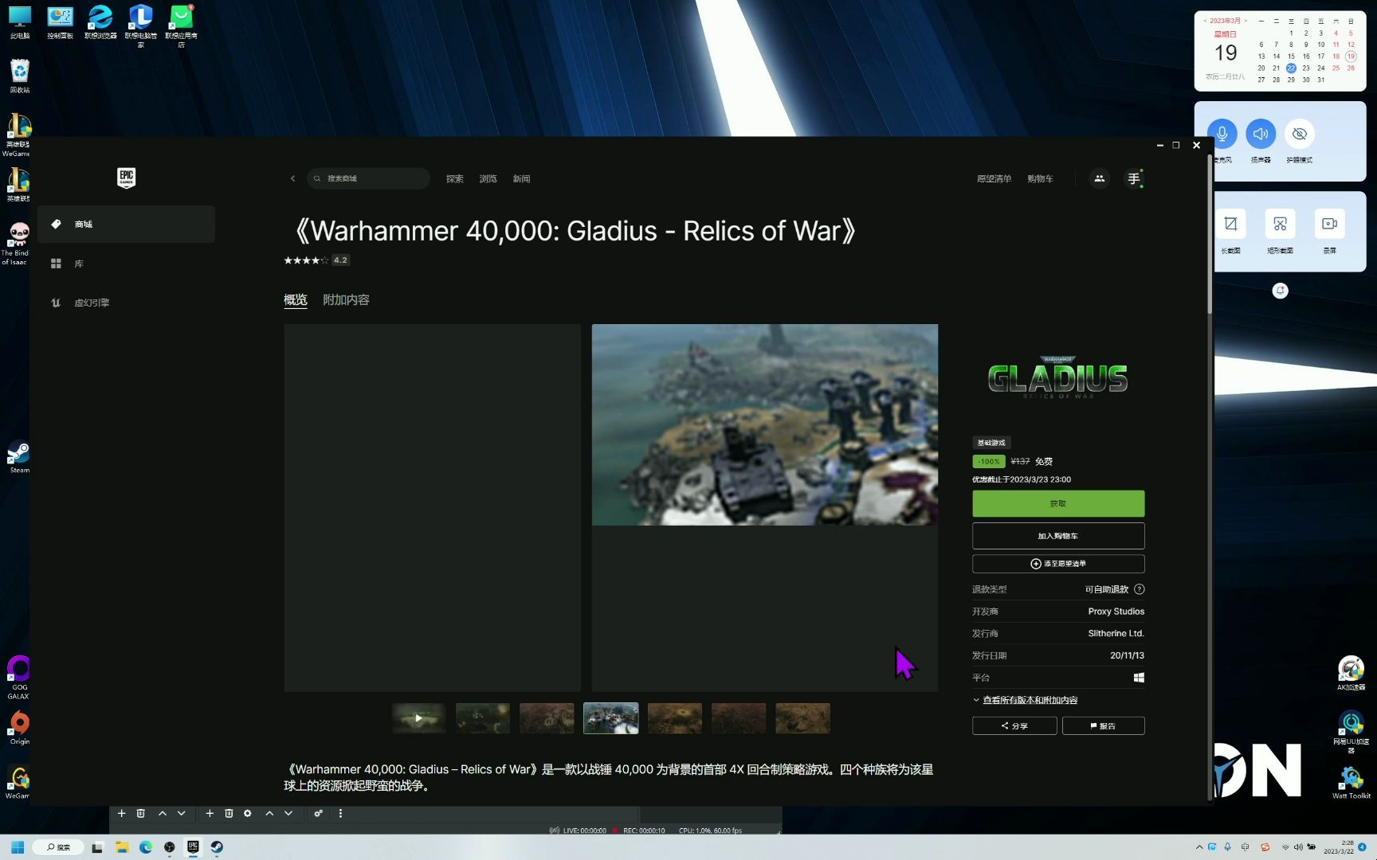Viewport: 1377px width, 860px height.
Task: Play the trailer video thumbnail
Action: coord(418,718)
